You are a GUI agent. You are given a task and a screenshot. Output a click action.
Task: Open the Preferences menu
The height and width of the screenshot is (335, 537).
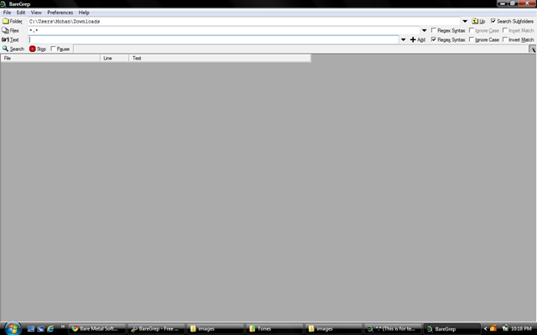click(x=60, y=13)
